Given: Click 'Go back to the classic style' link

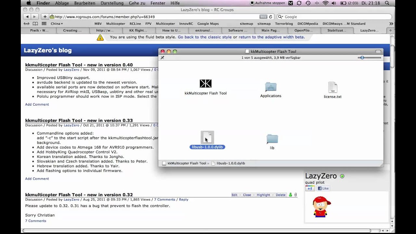Looking at the screenshot, I should click(205, 37).
